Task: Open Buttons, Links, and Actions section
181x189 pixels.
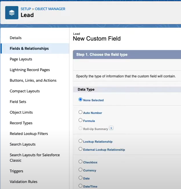Action: click(x=33, y=80)
